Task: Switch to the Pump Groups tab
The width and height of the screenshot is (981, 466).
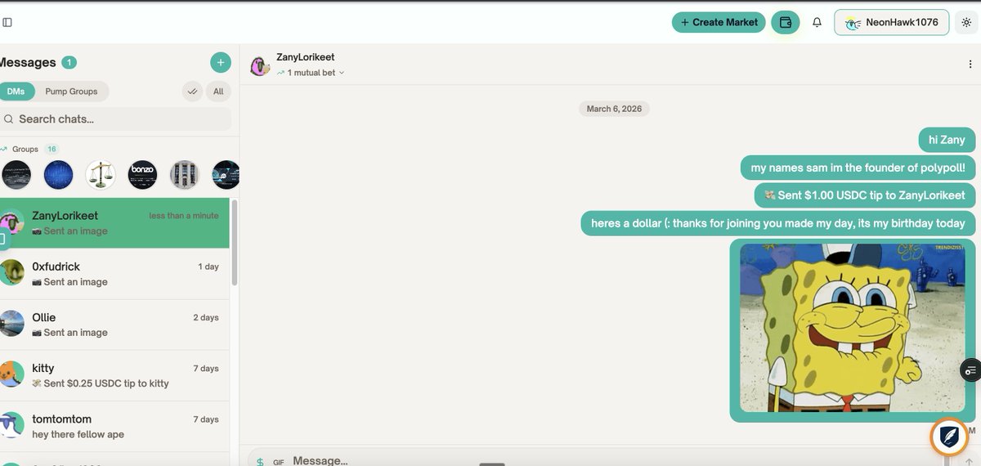Action: pyautogui.click(x=71, y=92)
